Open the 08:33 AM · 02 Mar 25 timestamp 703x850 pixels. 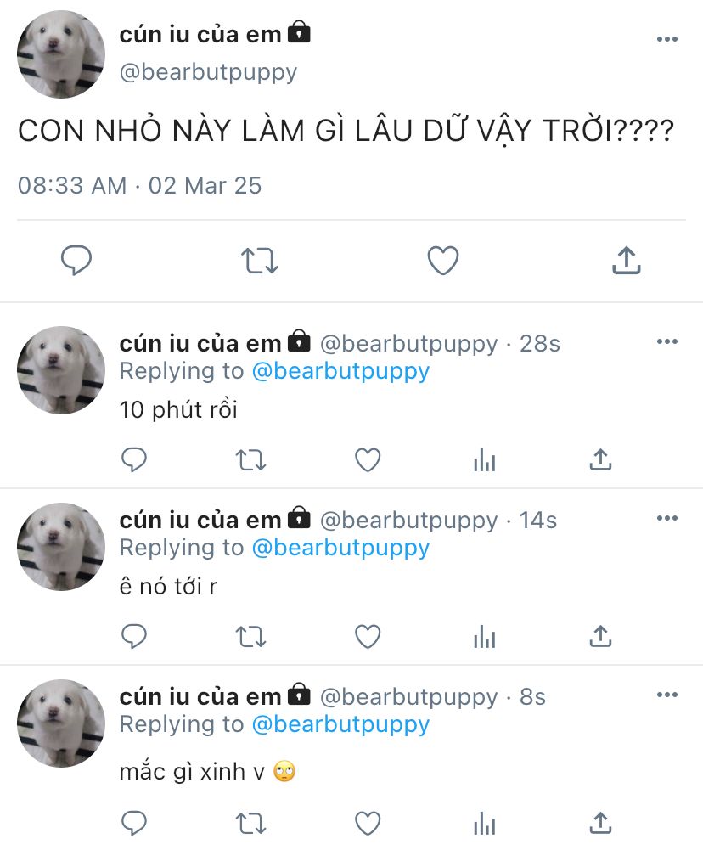[140, 185]
